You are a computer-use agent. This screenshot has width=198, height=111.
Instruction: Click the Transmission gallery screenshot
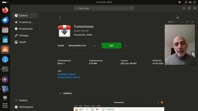pos(119,106)
